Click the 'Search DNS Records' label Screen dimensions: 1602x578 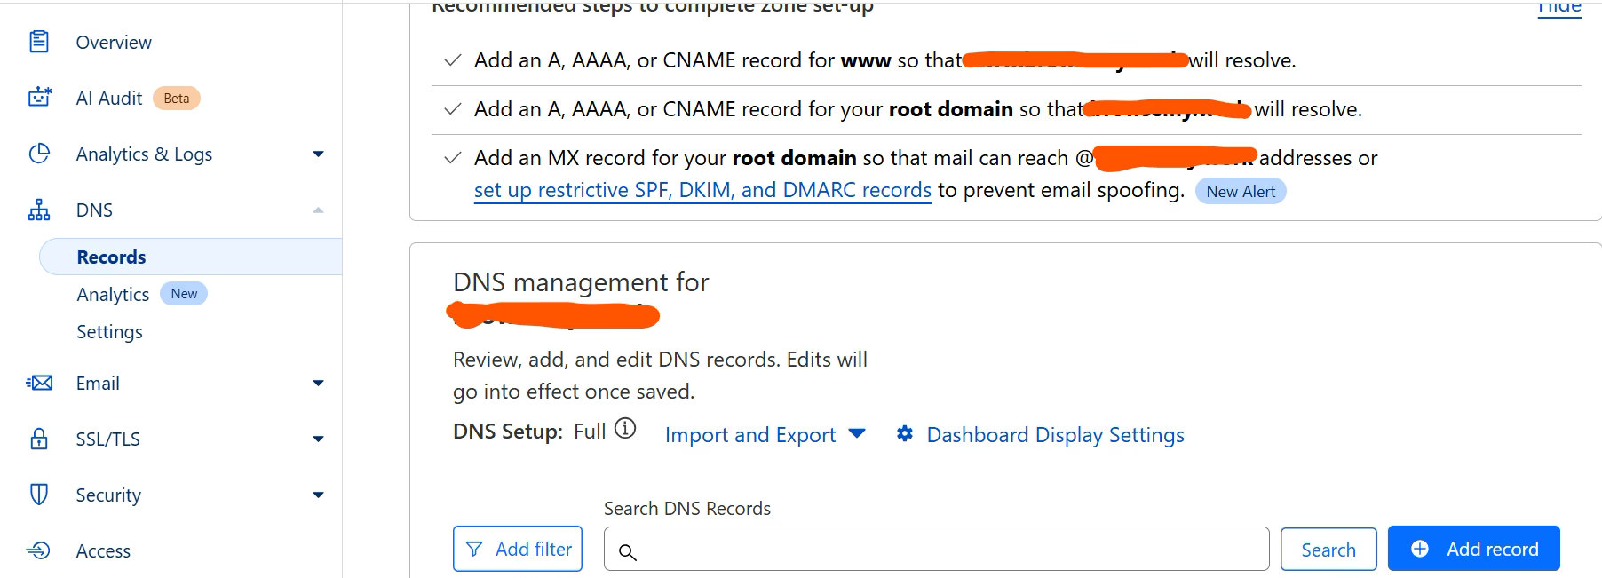point(687,508)
